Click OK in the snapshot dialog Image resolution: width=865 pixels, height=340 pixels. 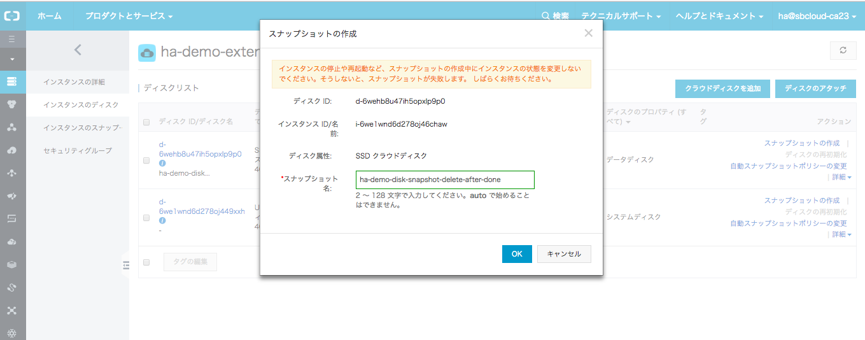tap(517, 254)
